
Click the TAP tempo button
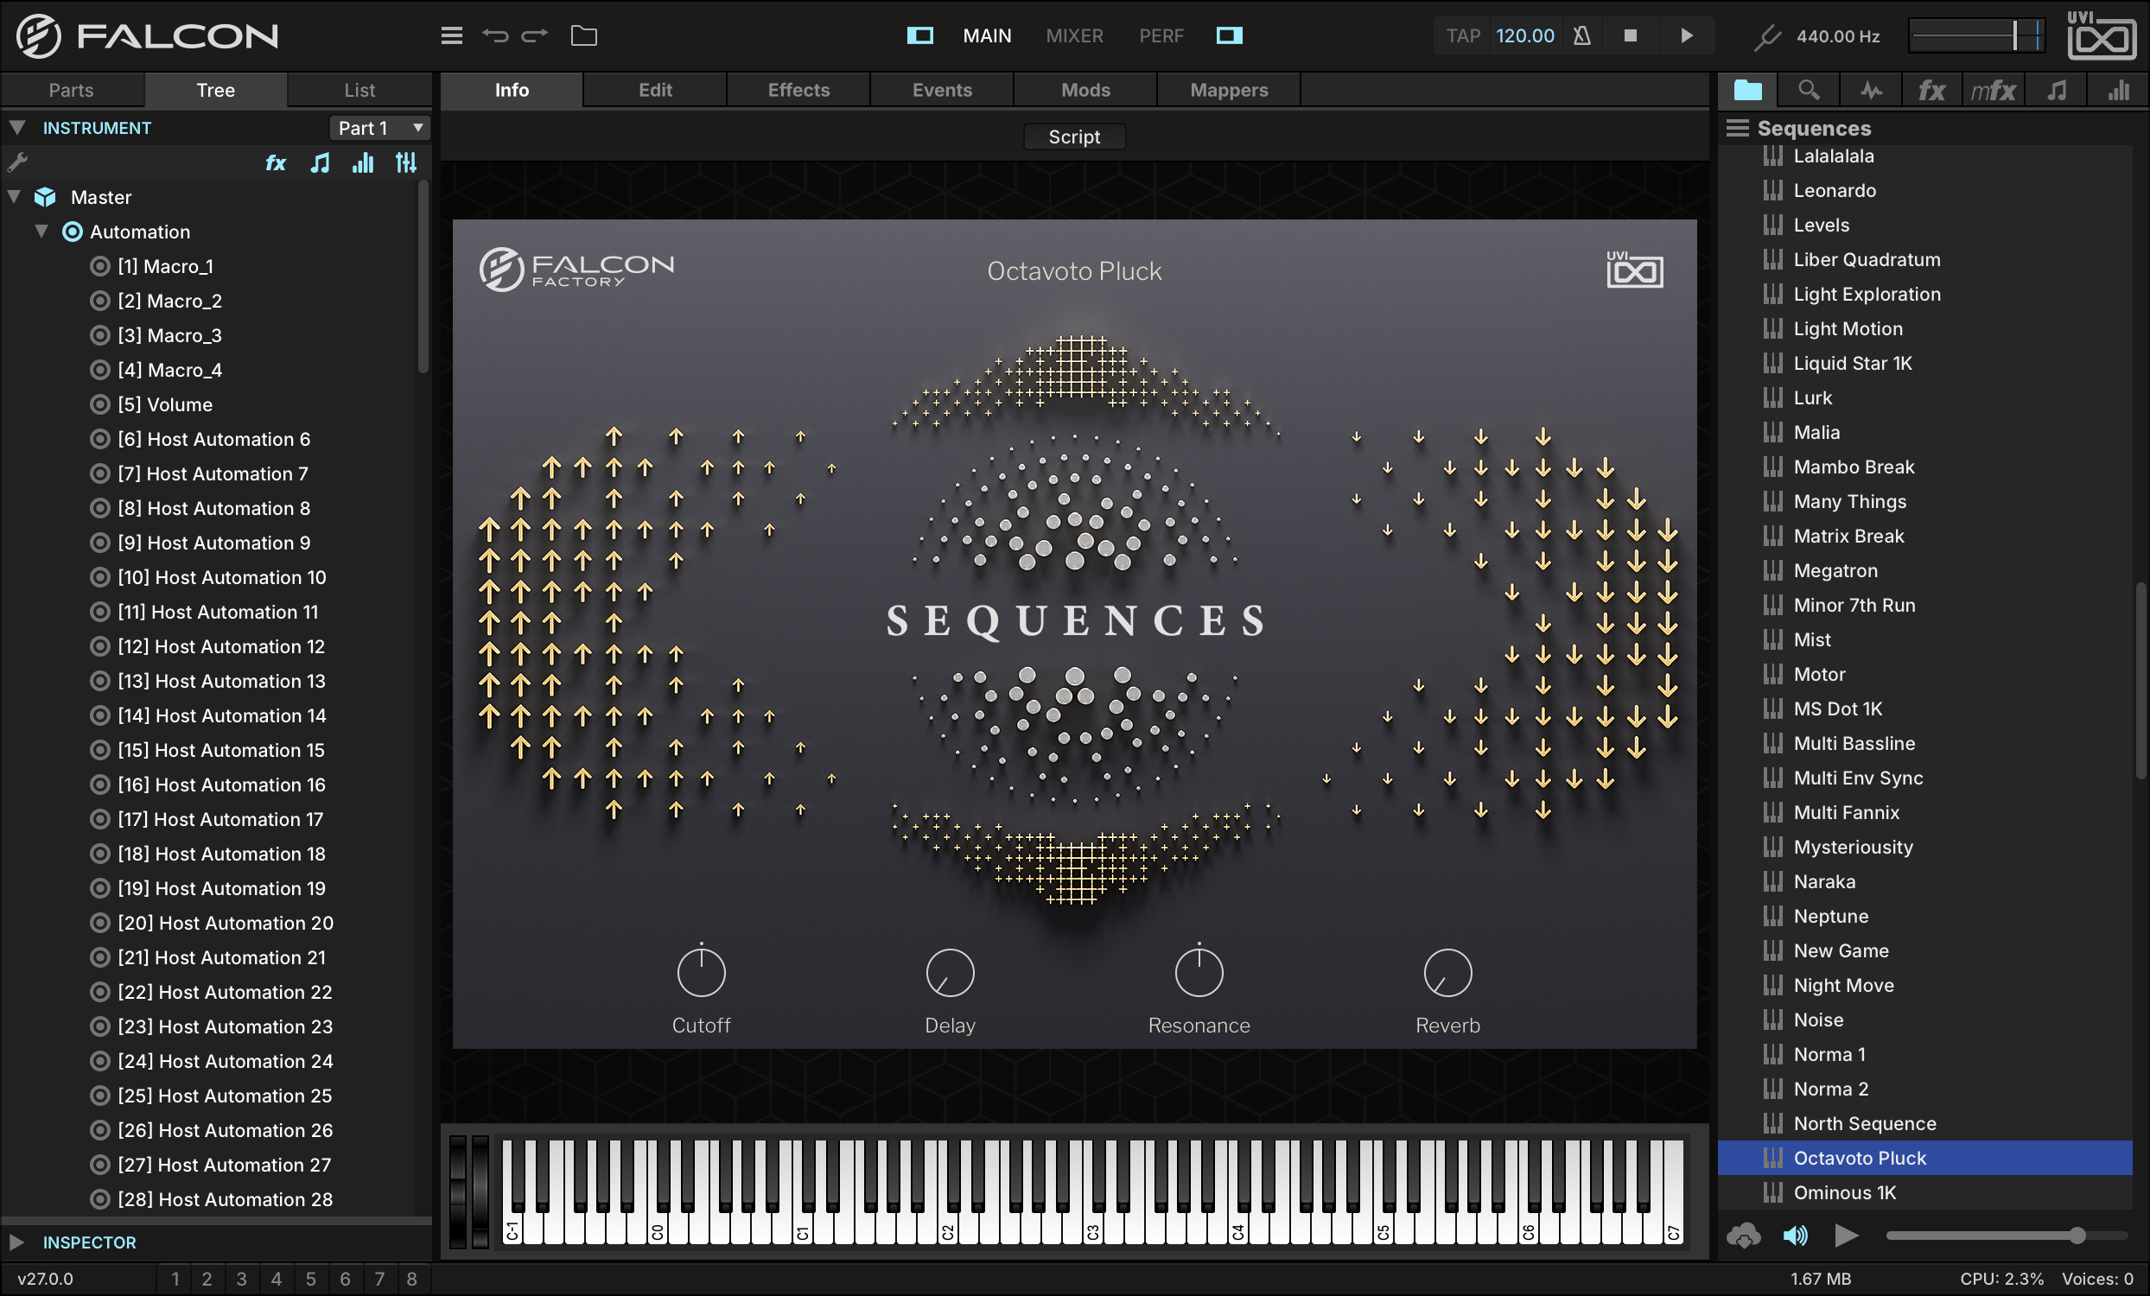pos(1463,35)
